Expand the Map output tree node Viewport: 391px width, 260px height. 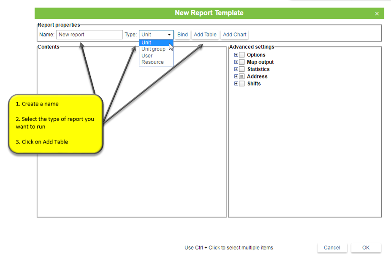point(236,62)
